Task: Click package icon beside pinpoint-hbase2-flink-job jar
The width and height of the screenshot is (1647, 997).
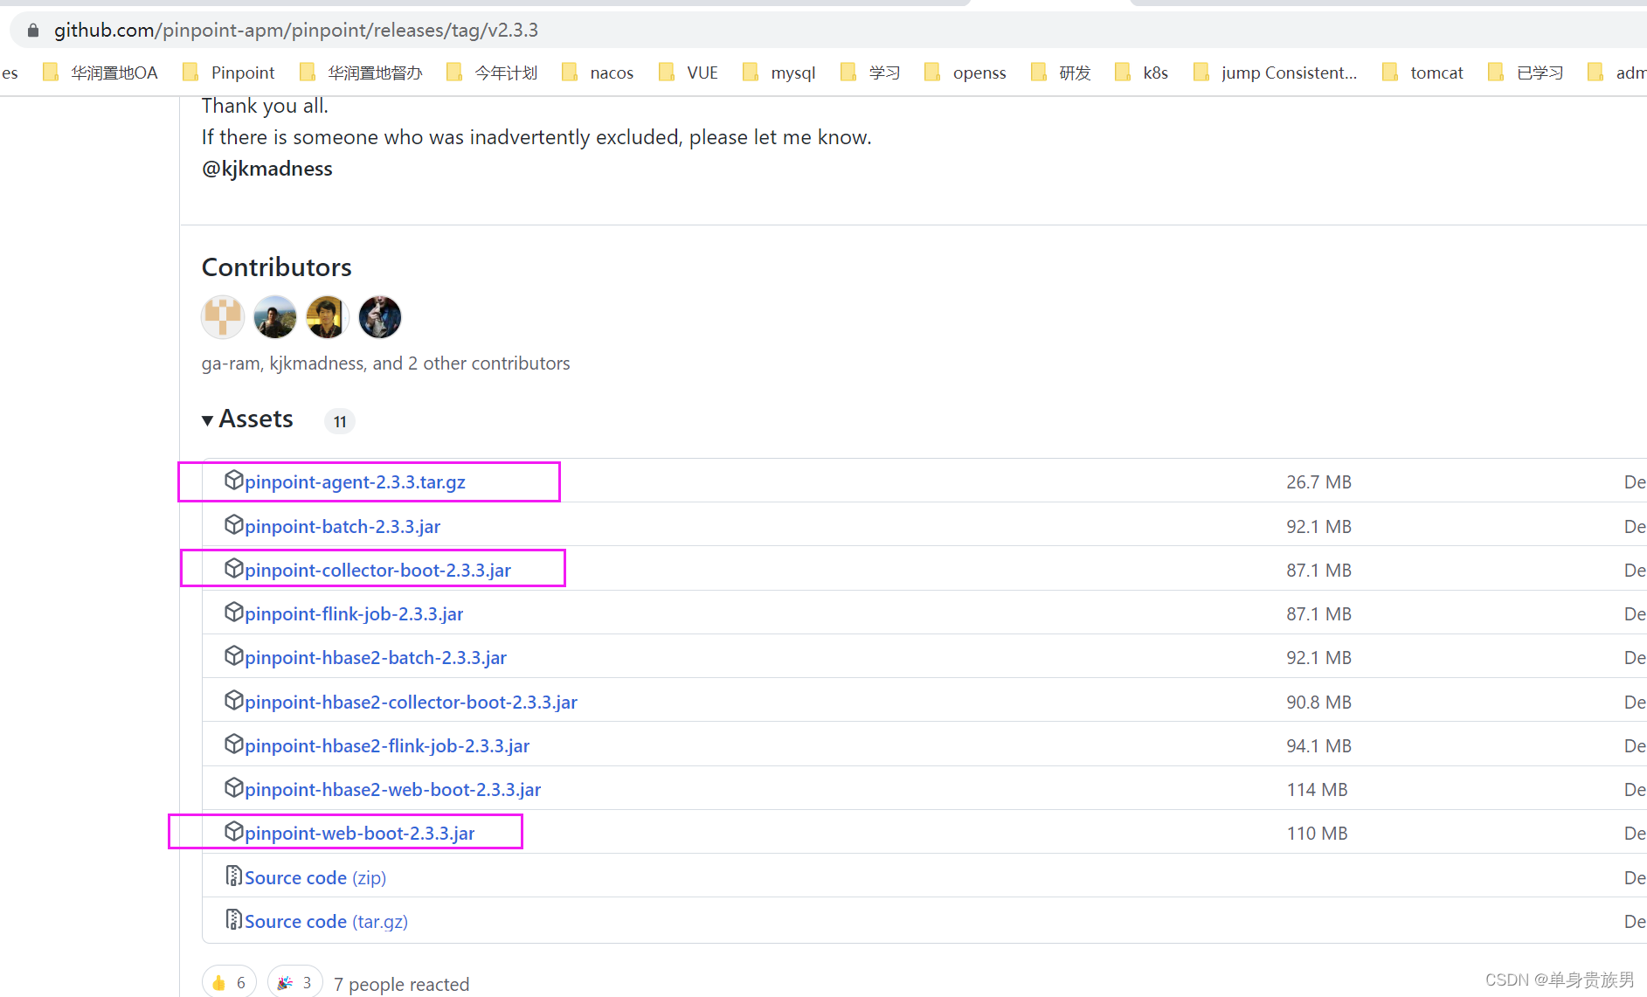Action: tap(233, 744)
